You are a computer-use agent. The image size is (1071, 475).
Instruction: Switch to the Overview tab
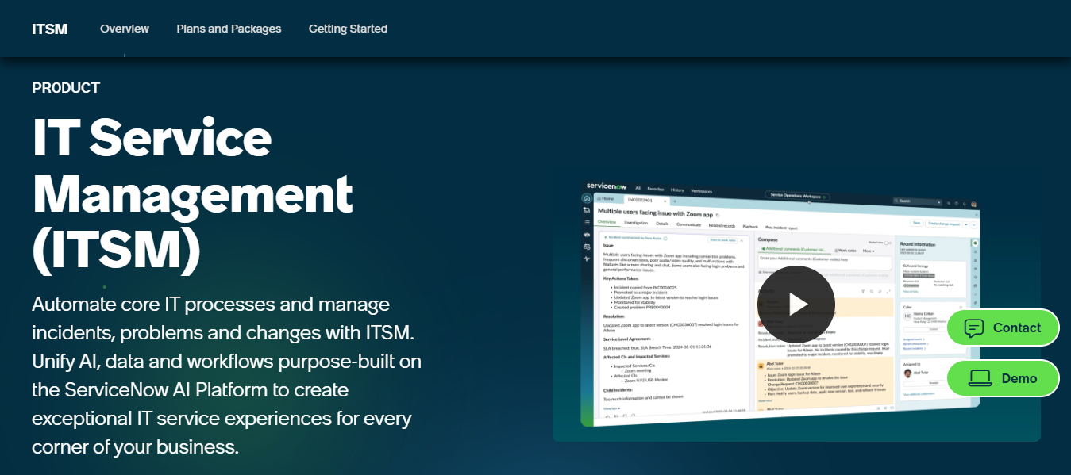[125, 29]
